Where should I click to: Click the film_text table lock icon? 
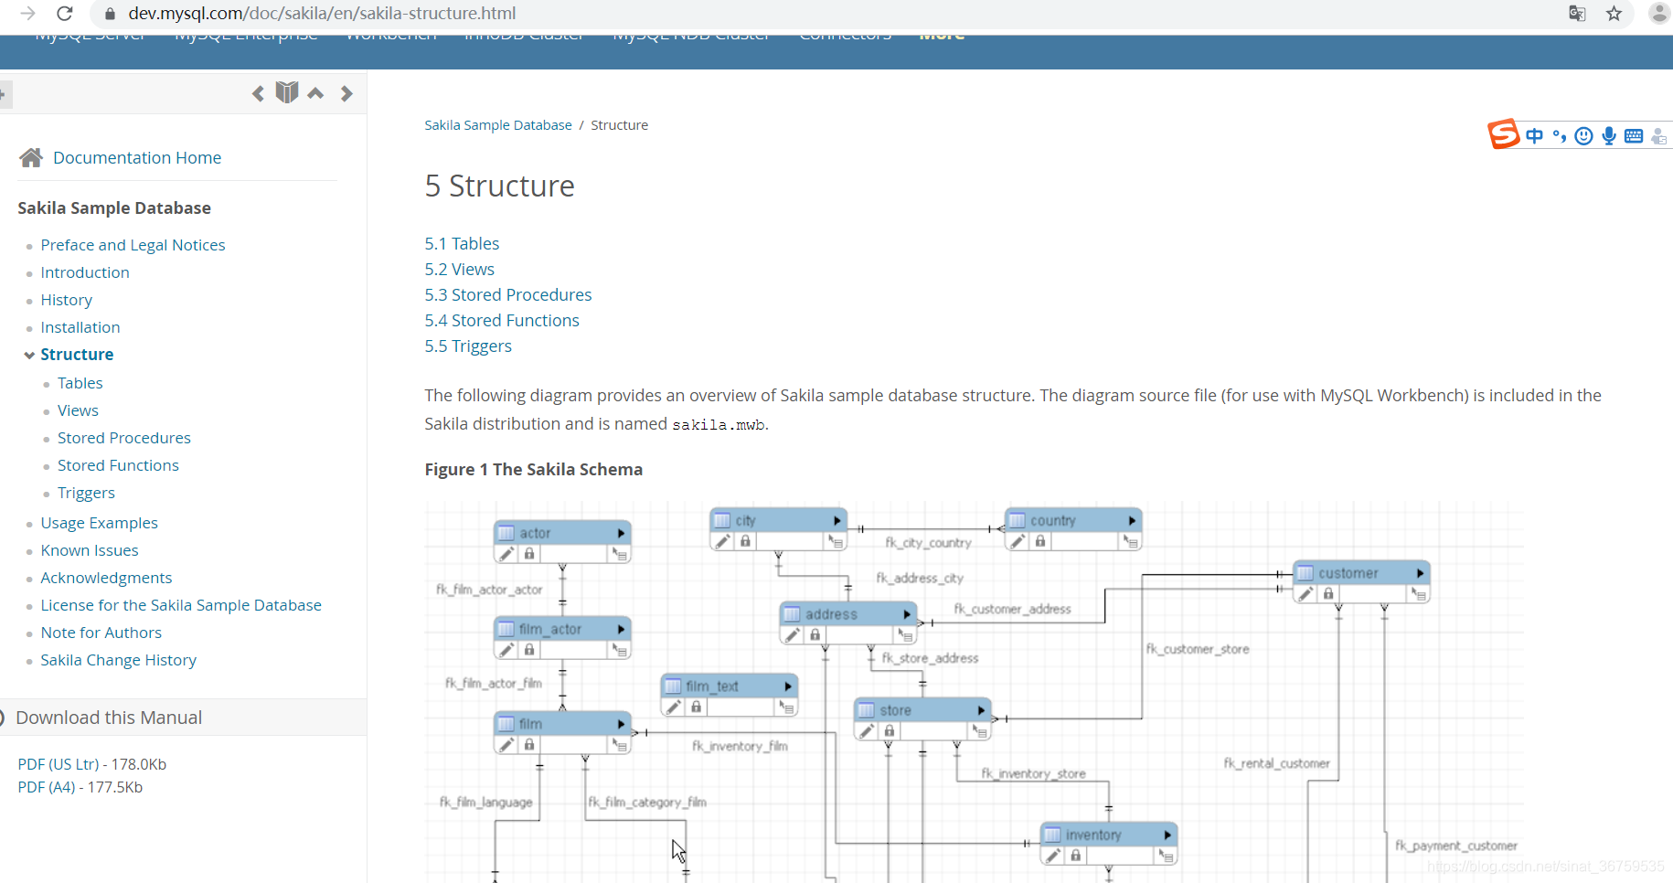click(x=696, y=707)
